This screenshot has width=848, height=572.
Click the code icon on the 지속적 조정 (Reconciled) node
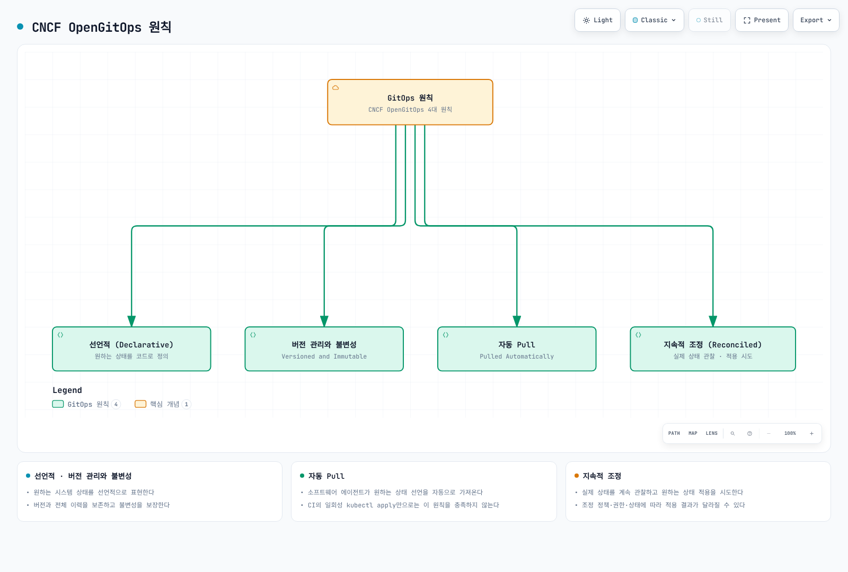pyautogui.click(x=638, y=335)
